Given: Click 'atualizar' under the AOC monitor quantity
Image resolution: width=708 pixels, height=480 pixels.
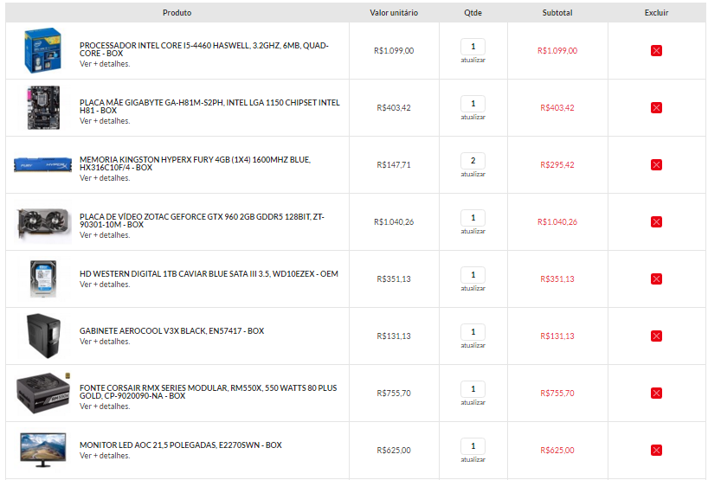Looking at the screenshot, I should point(473,459).
